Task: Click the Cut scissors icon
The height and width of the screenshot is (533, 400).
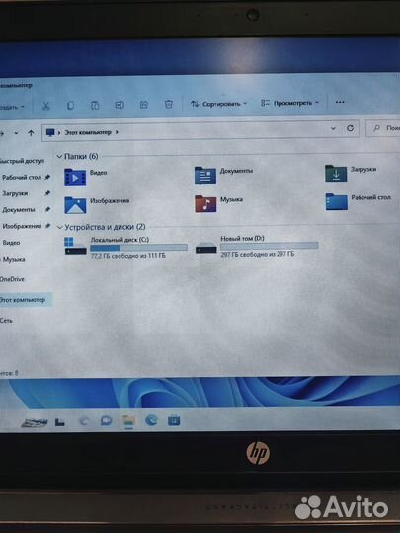Action: pos(45,106)
